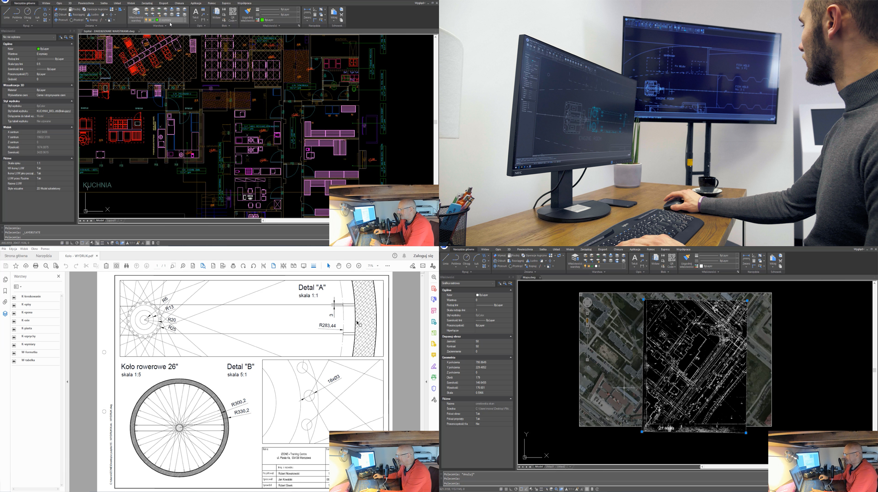This screenshot has height=492, width=878.
Task: Select the Hand pan tool in PDF viewer
Action: tap(339, 266)
